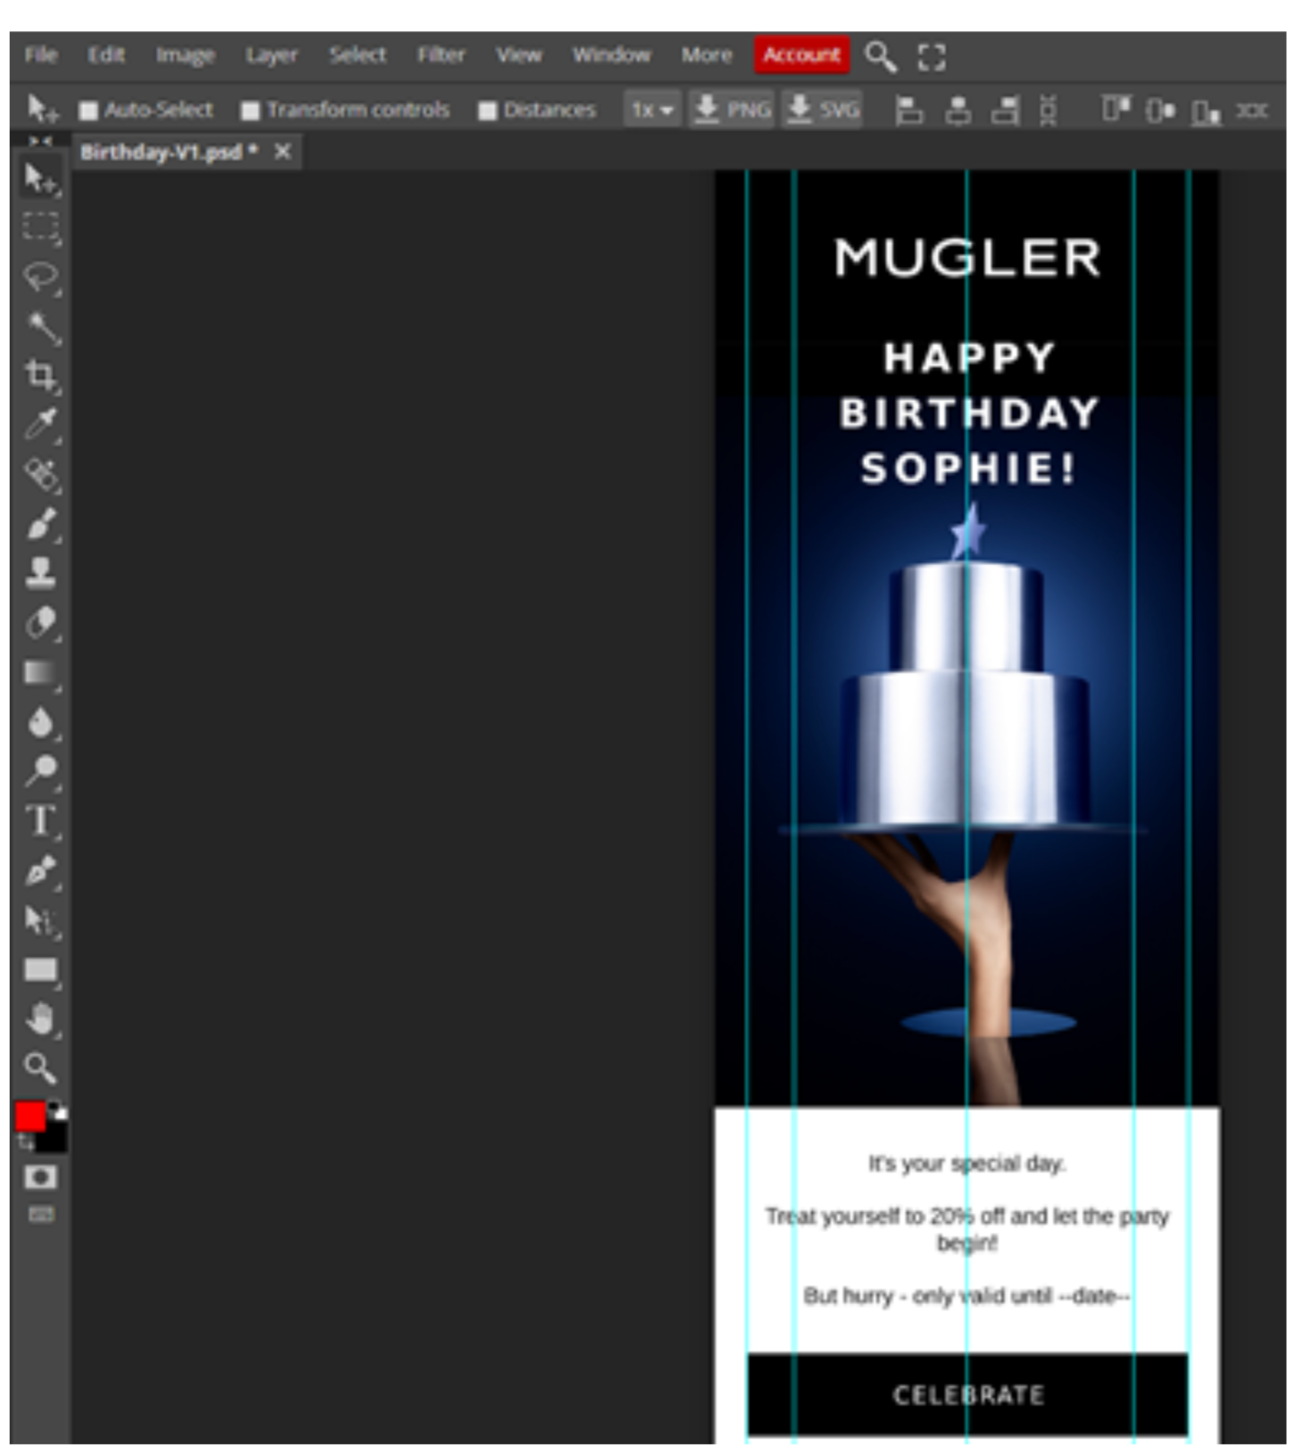Open the Filter menu
This screenshot has width=1294, height=1454.
coord(441,55)
